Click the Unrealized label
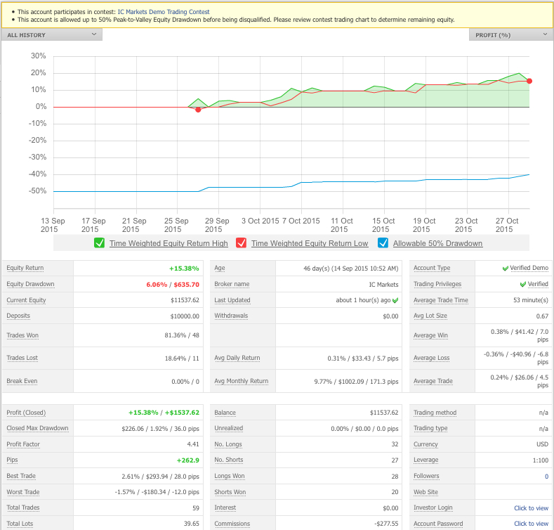This screenshot has height=530, width=554. pyautogui.click(x=229, y=428)
